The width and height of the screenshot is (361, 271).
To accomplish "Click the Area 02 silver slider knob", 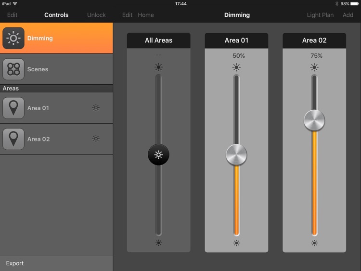I will [x=314, y=120].
